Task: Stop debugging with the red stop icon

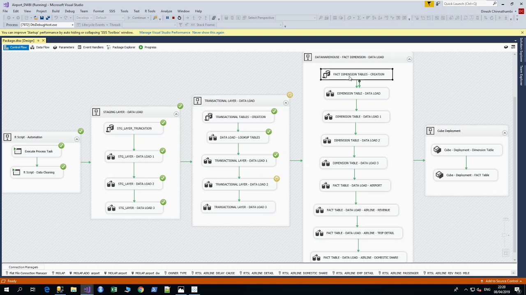Action: pyautogui.click(x=173, y=18)
